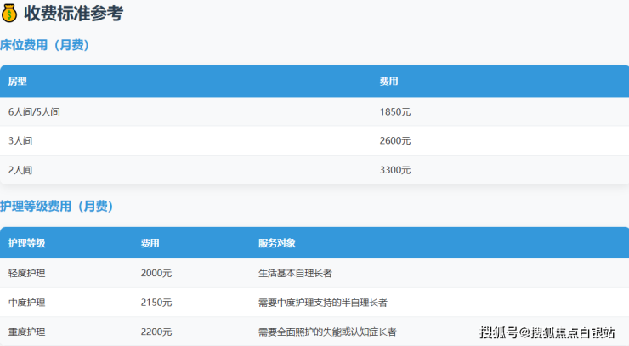
Task: Click the 服务对象 column header
Action: click(x=276, y=243)
